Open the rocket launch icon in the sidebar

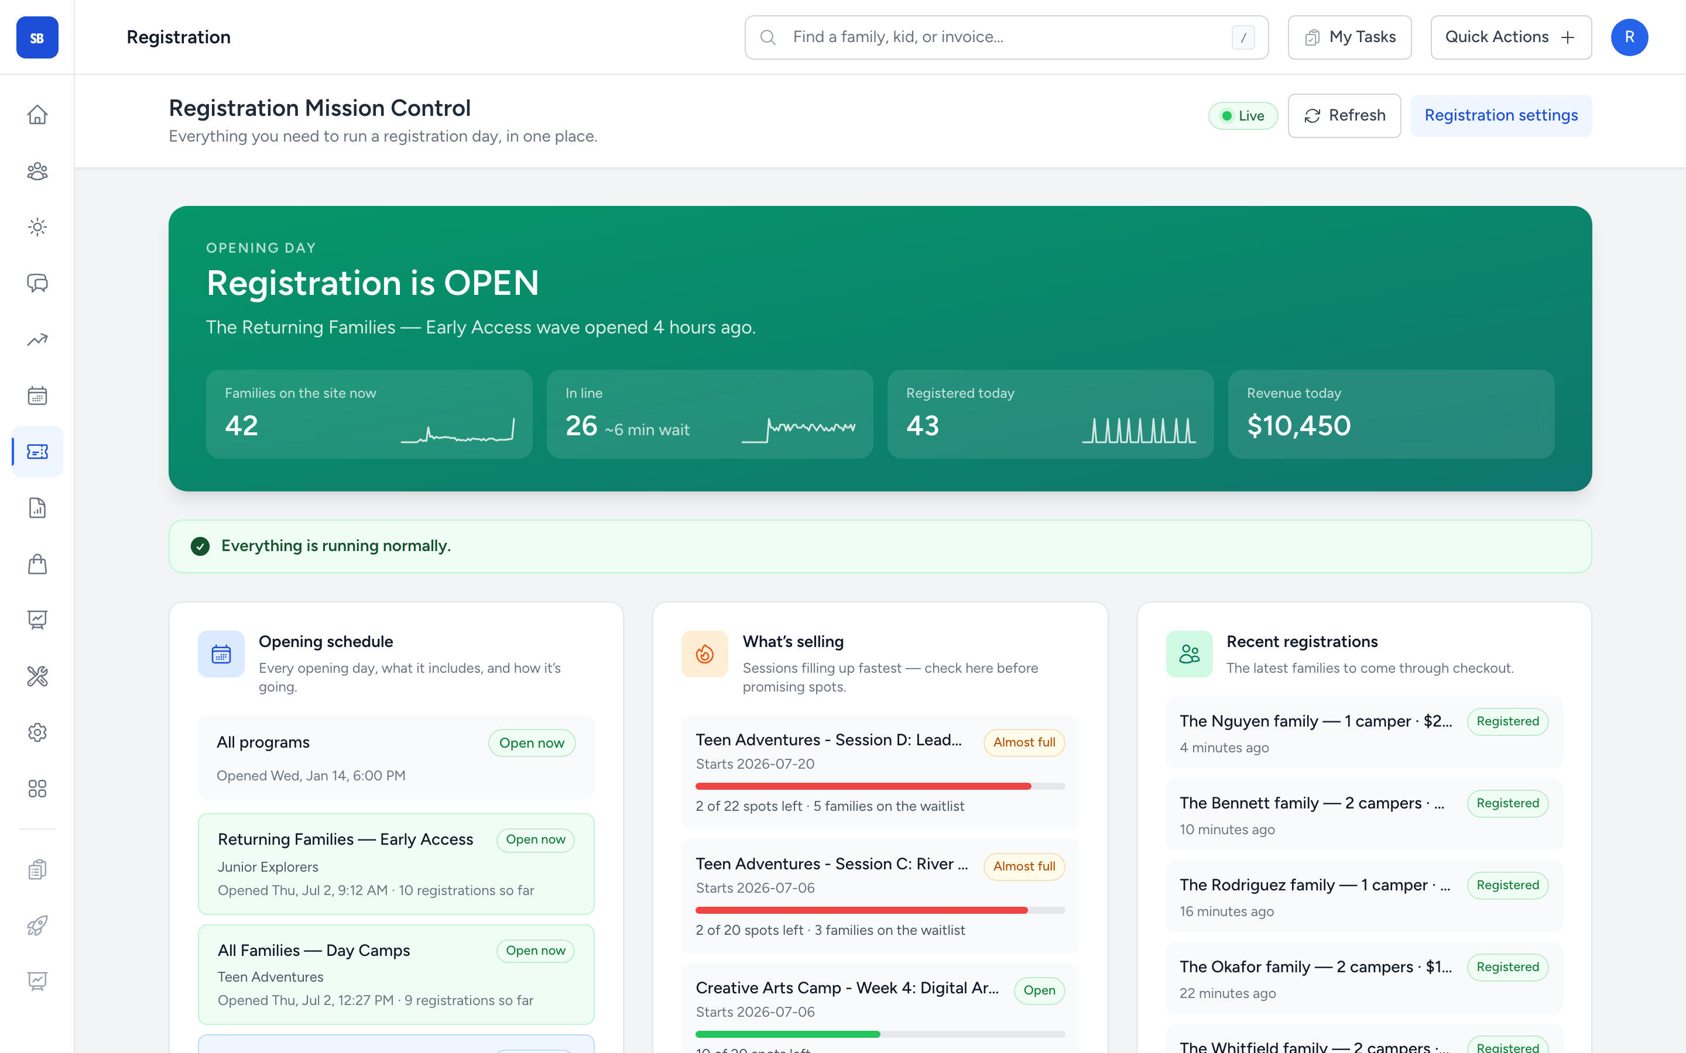(x=37, y=925)
